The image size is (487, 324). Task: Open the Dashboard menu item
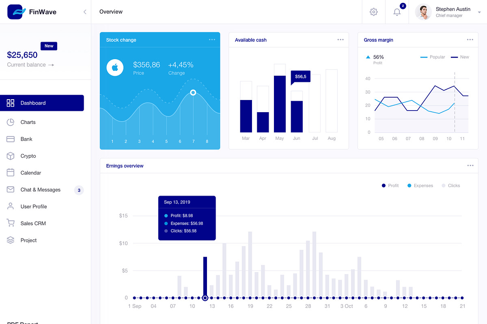click(x=42, y=103)
